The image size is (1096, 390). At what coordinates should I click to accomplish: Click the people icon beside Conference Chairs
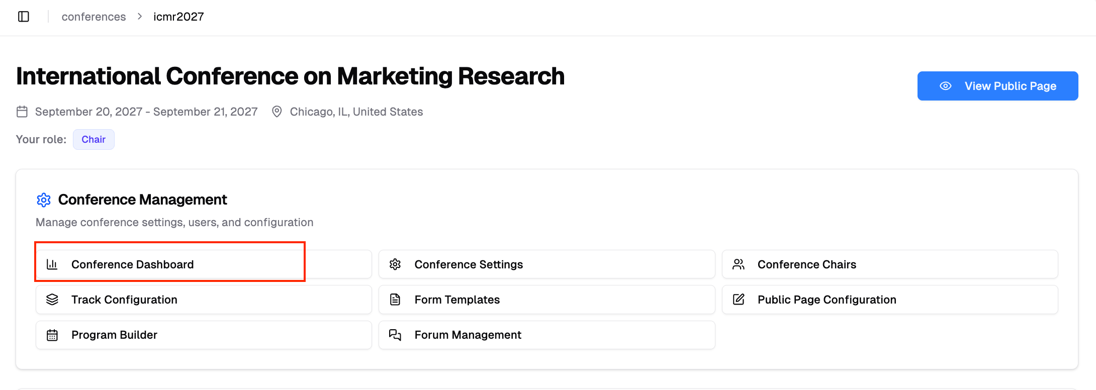(739, 264)
